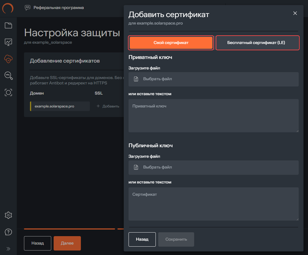
Task: Click the Приватный ключ text area
Action: click(213, 116)
